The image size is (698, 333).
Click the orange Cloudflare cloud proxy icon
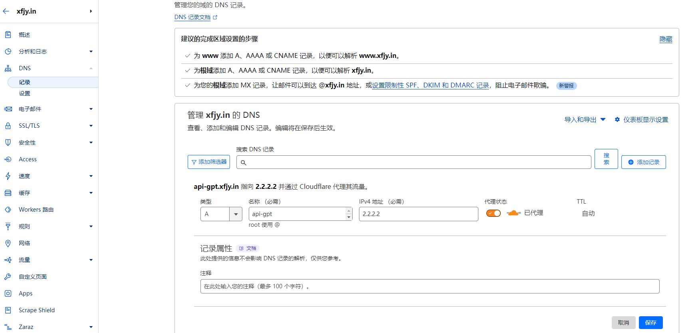pyautogui.click(x=514, y=213)
